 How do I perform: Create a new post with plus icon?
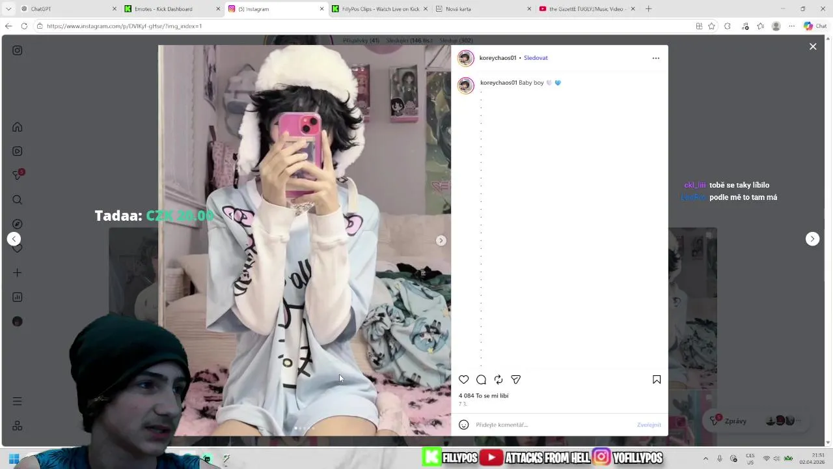pos(18,273)
